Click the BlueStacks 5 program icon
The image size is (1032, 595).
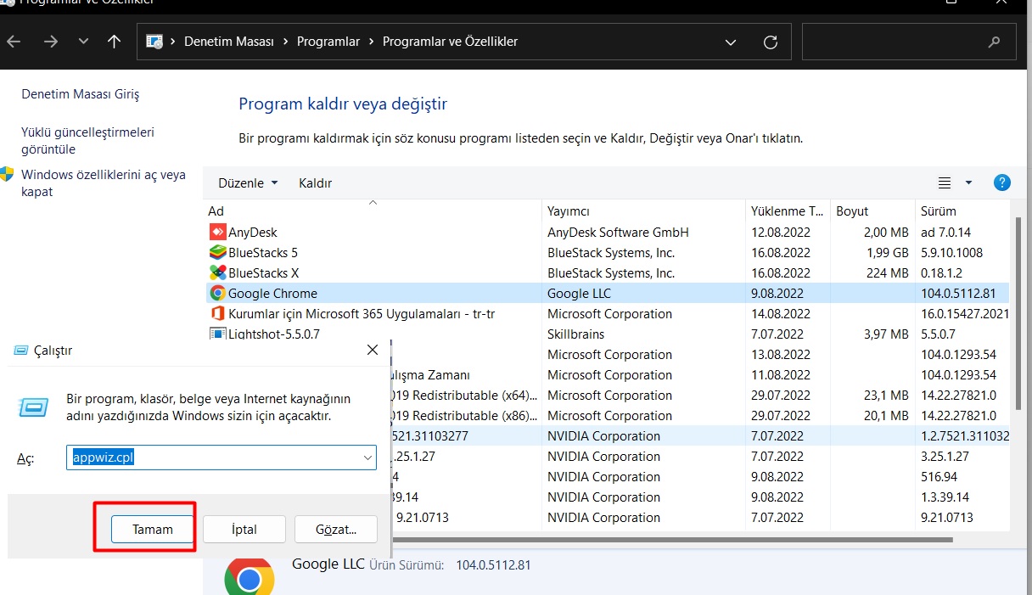[217, 252]
